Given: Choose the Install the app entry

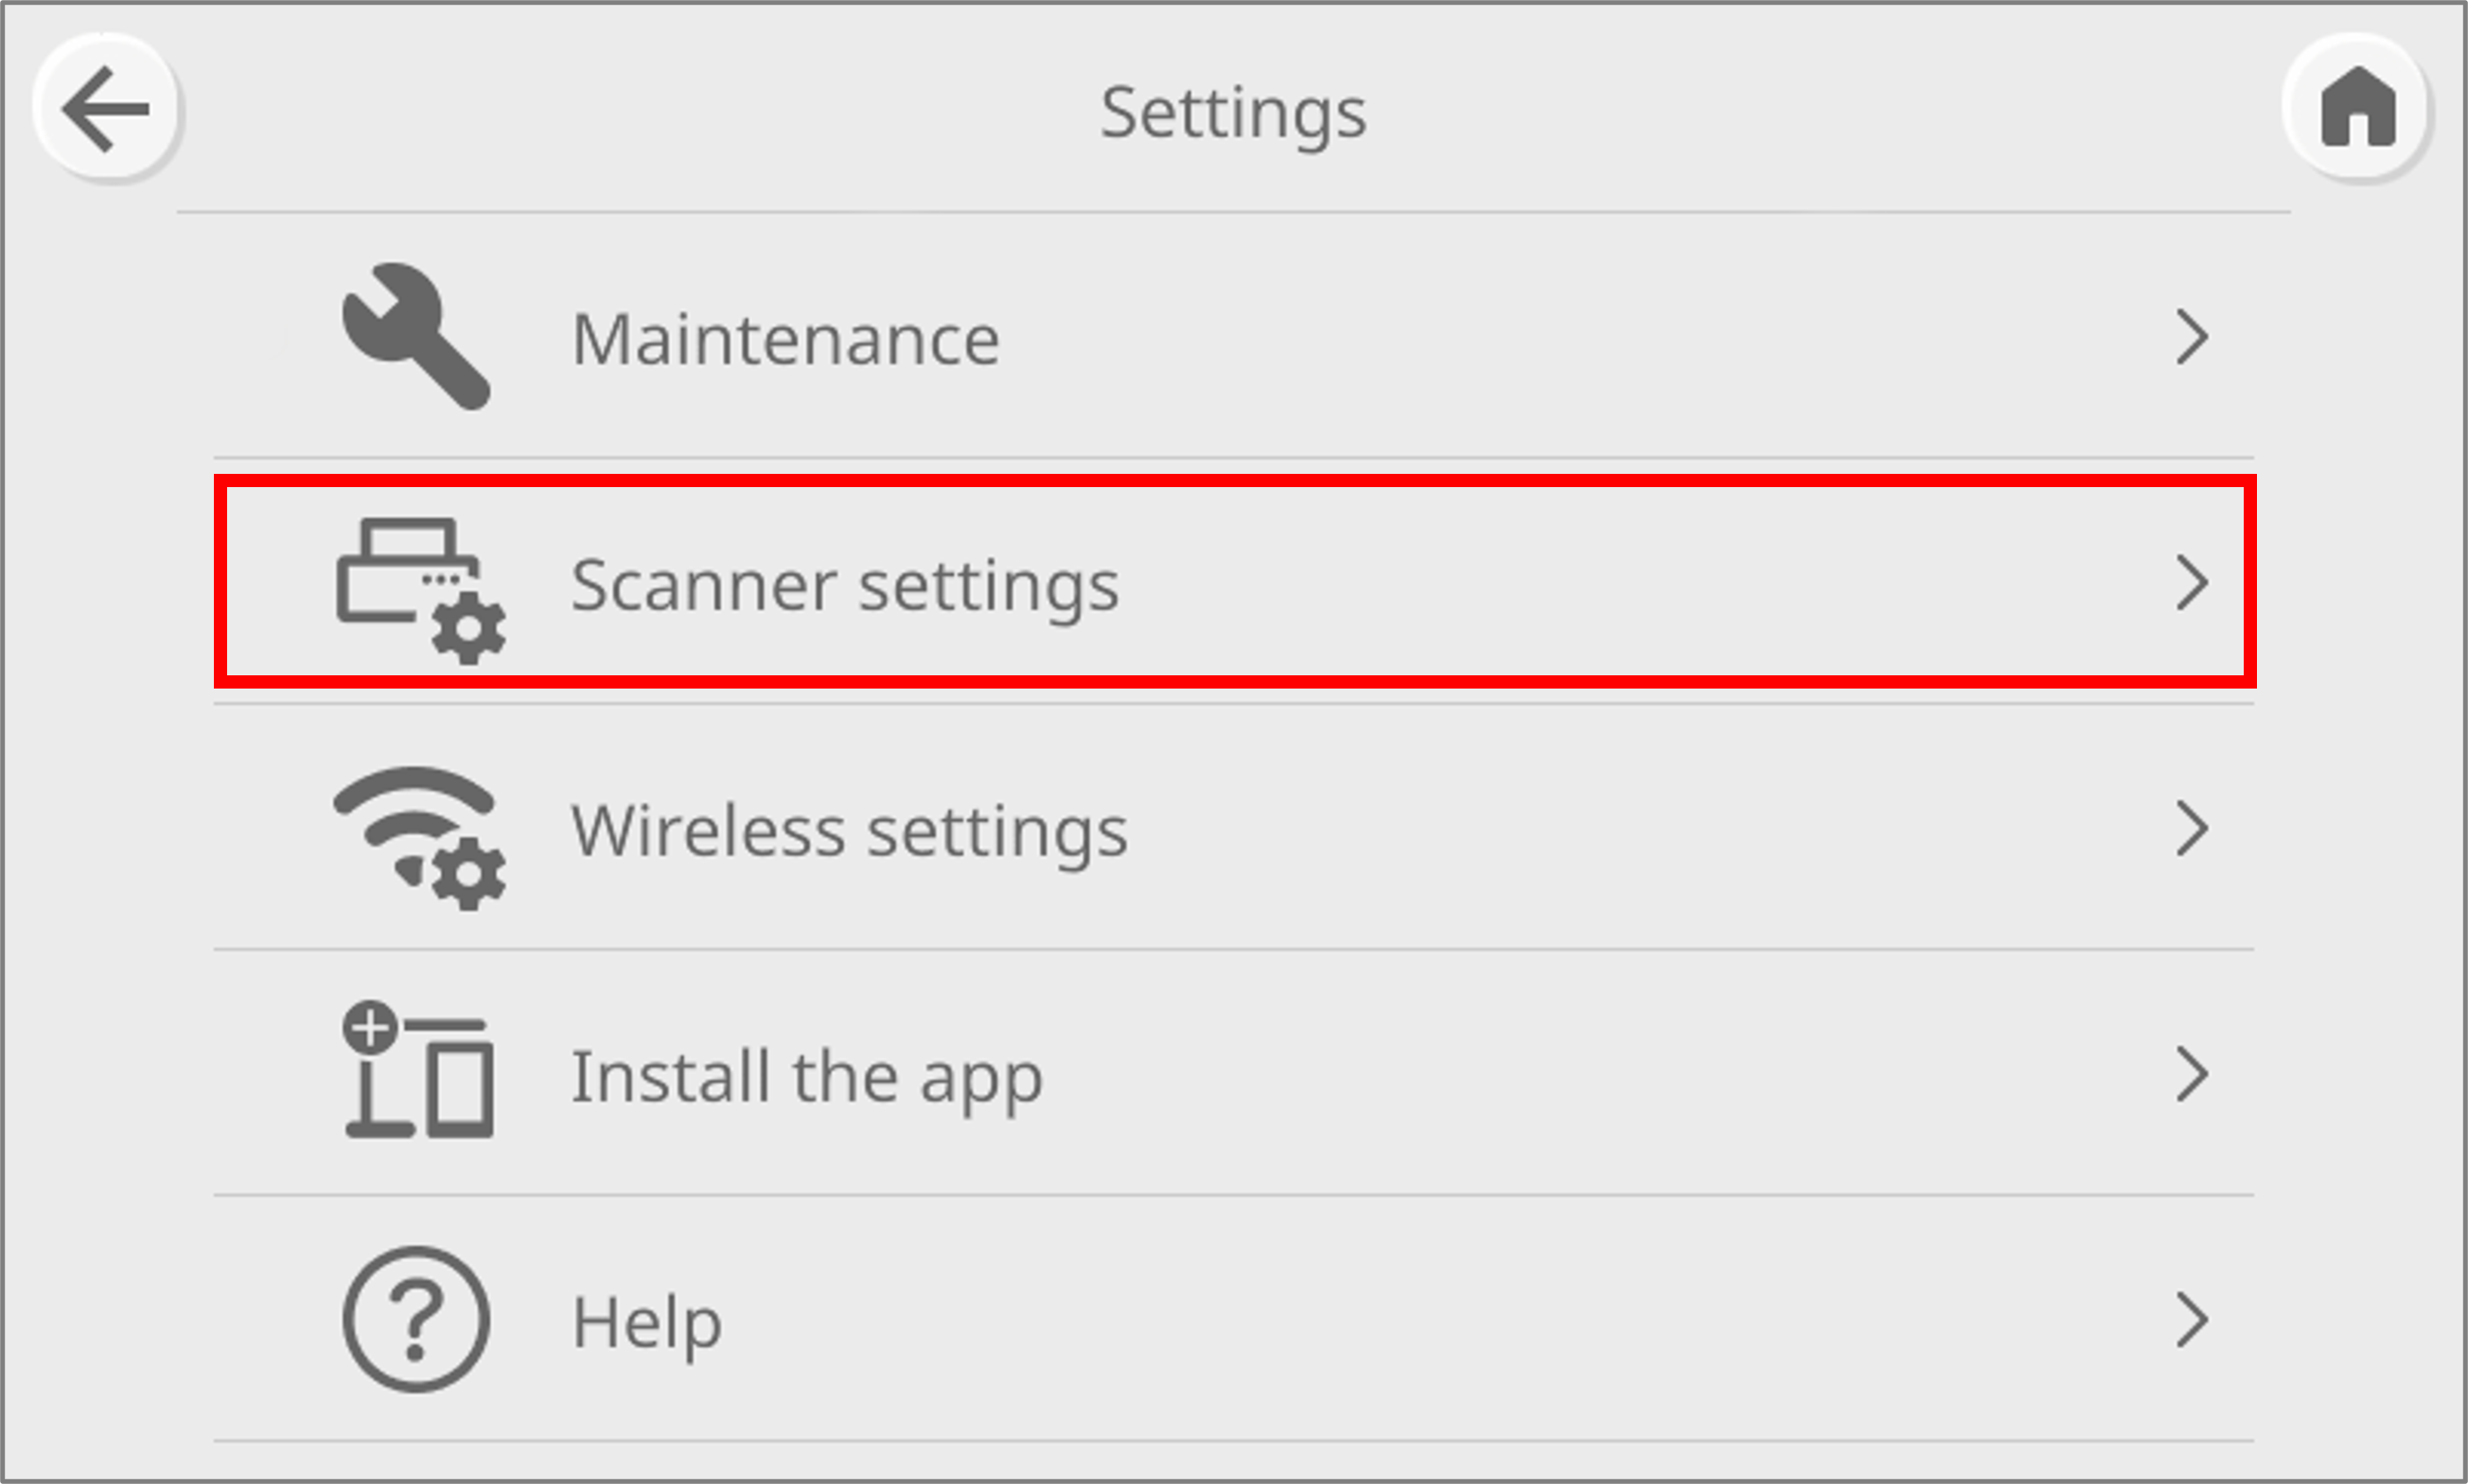Looking at the screenshot, I should 806,1077.
